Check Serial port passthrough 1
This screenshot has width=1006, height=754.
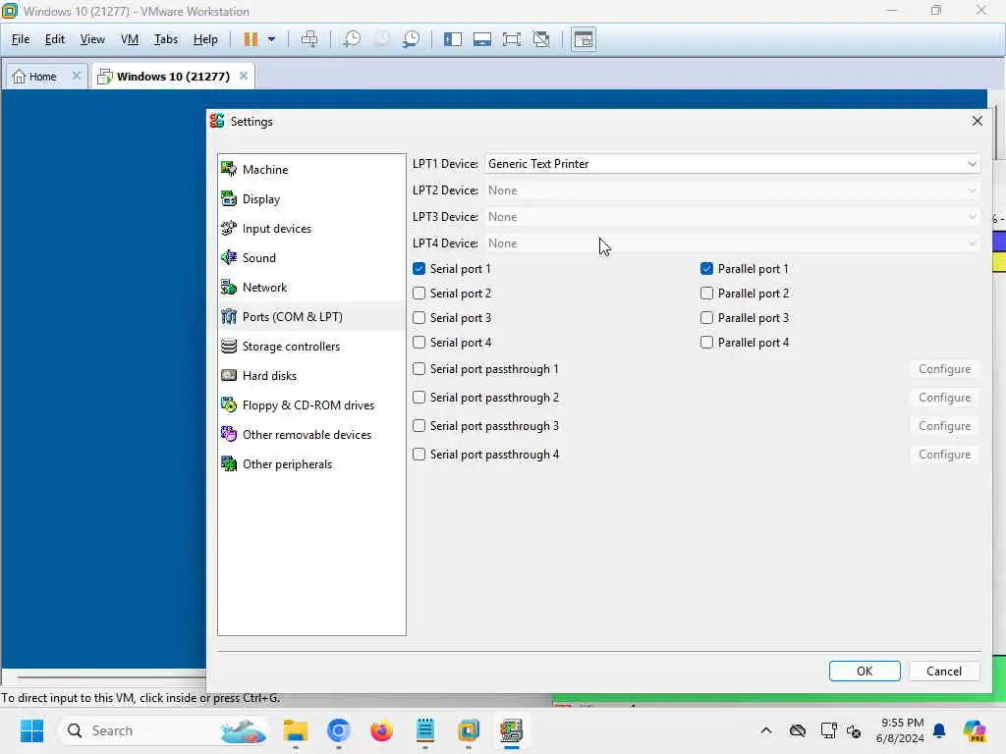pos(419,369)
